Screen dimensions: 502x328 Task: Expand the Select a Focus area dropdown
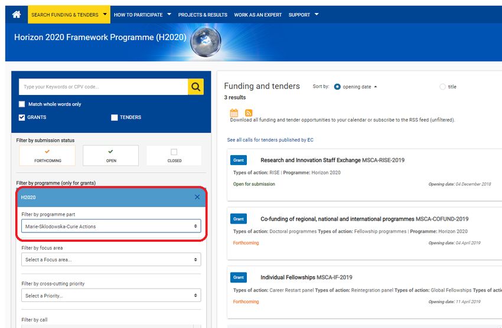coord(111,260)
